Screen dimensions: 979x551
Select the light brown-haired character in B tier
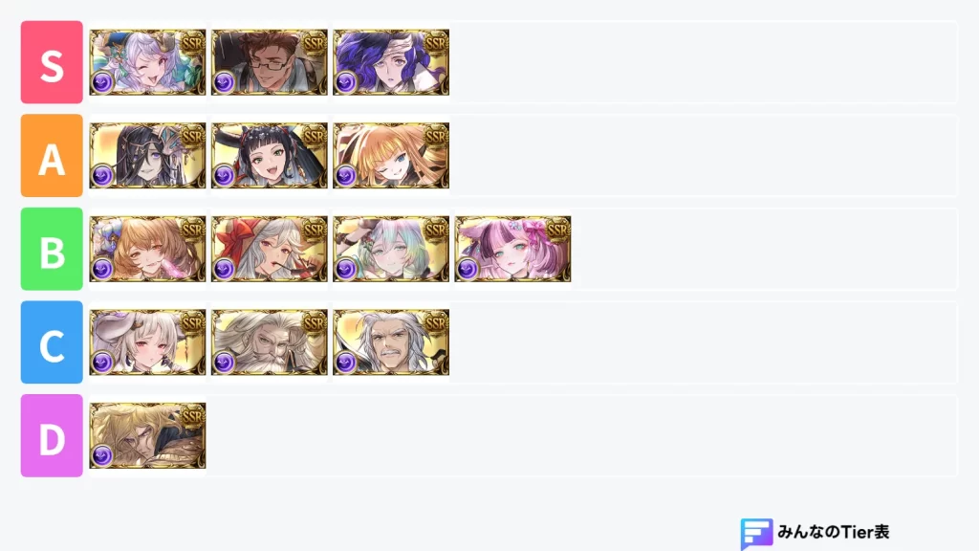click(147, 249)
